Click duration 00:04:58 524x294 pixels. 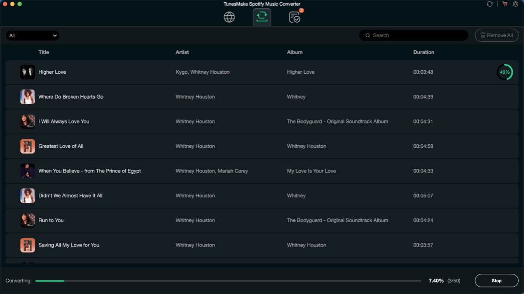(x=423, y=146)
